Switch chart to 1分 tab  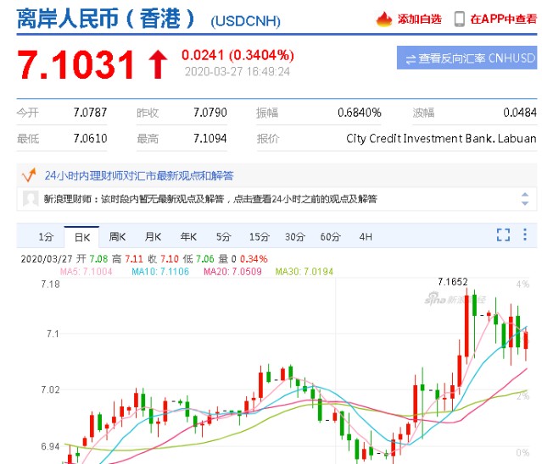tap(45, 236)
